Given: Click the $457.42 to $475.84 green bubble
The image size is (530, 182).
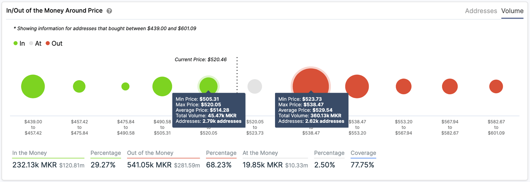Looking at the screenshot, I should [x=79, y=86].
